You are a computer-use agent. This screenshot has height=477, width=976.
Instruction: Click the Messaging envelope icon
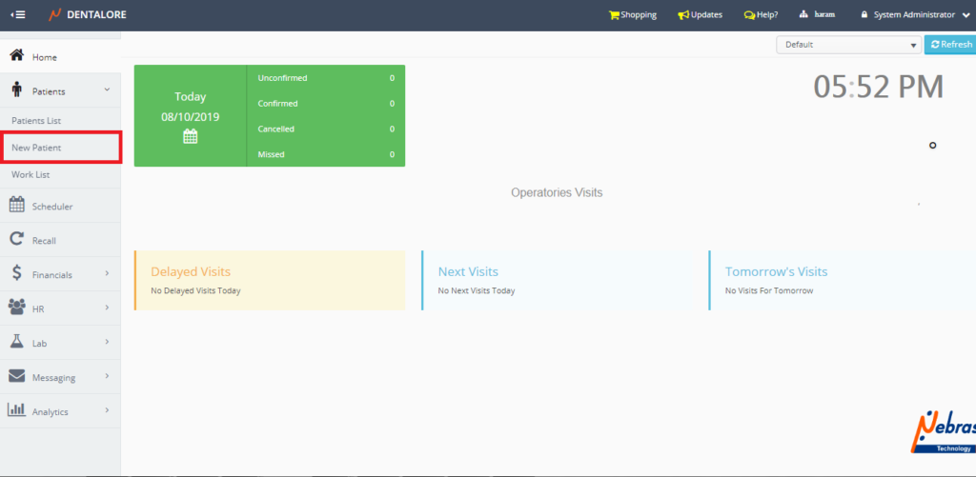coord(16,377)
